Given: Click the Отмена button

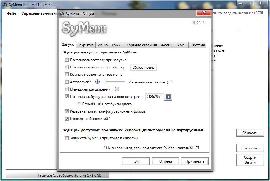Looking at the screenshot, I should [165, 161].
